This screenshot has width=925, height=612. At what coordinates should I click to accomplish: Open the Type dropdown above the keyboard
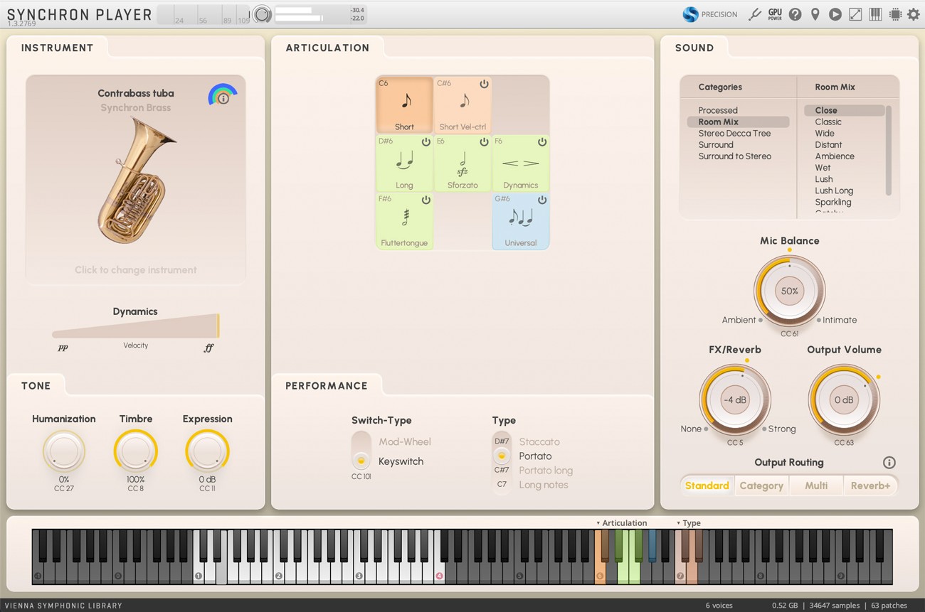click(x=687, y=523)
